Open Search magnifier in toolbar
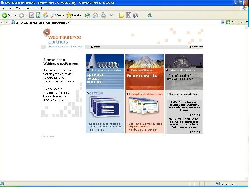Image resolution: width=249 pixels, height=187 pixels. tap(53, 15)
